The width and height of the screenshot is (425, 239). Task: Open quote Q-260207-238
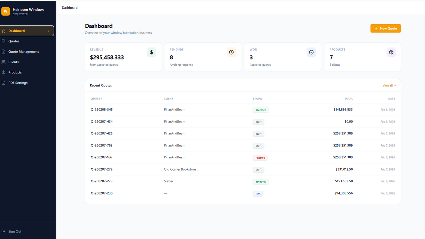coord(102,193)
